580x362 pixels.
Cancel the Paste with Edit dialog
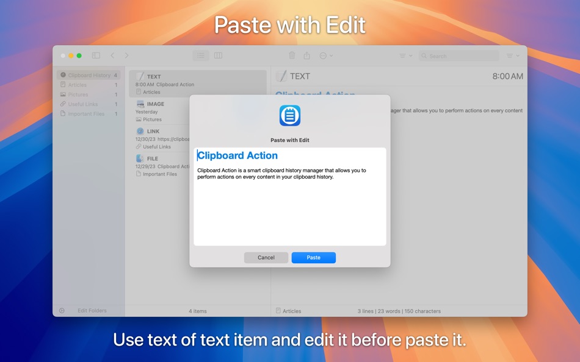tap(266, 257)
